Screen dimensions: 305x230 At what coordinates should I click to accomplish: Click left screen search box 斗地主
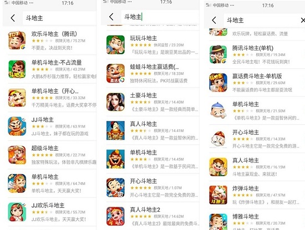click(59, 18)
